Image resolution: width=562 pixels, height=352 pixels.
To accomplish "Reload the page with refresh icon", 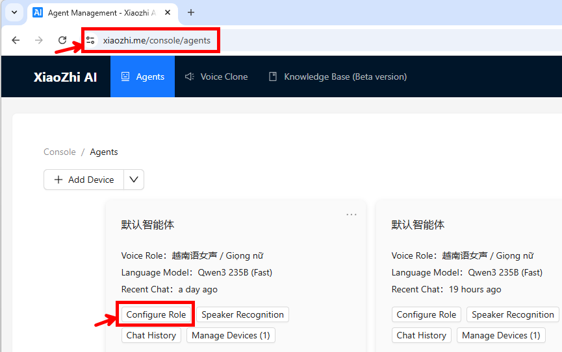I will 62,40.
